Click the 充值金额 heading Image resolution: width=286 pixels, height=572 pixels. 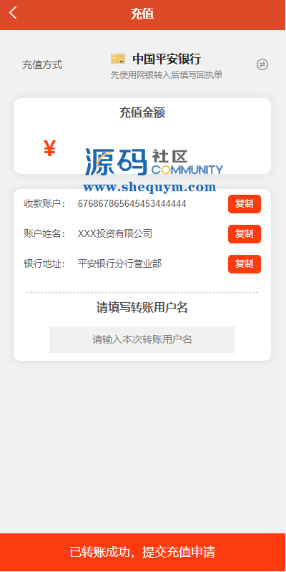[142, 112]
